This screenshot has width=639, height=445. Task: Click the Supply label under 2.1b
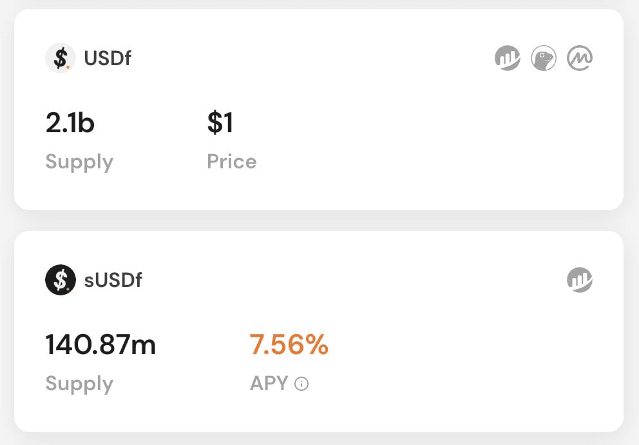pyautogui.click(x=79, y=161)
